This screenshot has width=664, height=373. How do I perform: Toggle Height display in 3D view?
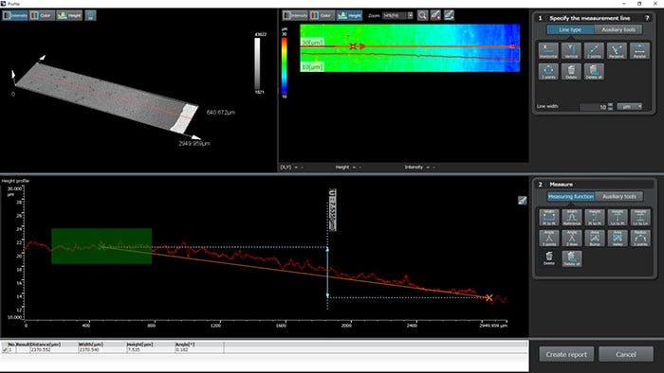tap(69, 16)
